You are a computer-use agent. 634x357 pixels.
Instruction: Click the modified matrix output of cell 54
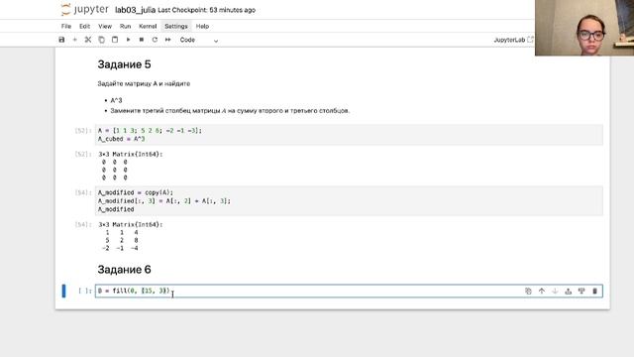(x=131, y=236)
